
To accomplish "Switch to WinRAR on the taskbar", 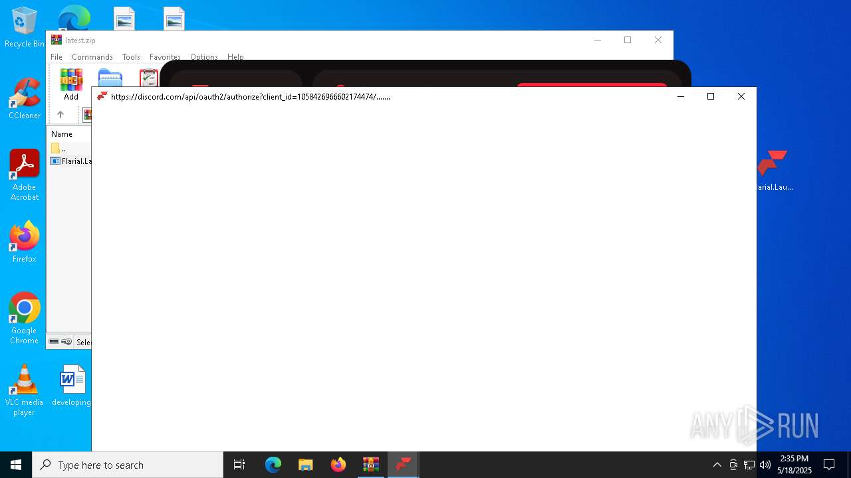I will pos(371,465).
